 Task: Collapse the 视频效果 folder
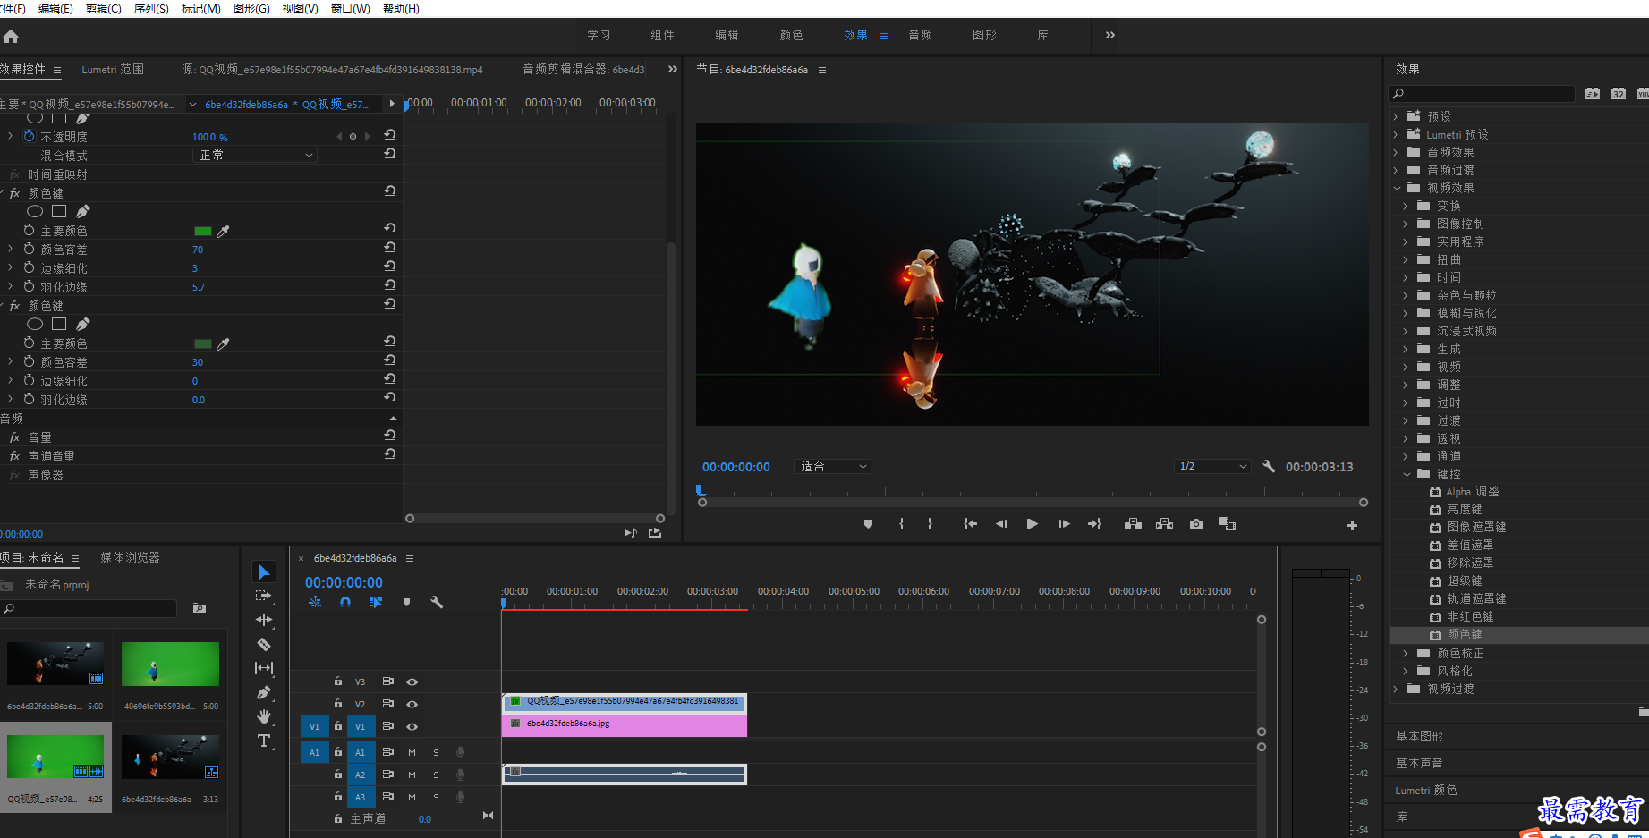point(1396,188)
